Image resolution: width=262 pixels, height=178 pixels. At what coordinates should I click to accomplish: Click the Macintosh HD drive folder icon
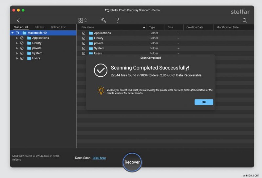24,33
